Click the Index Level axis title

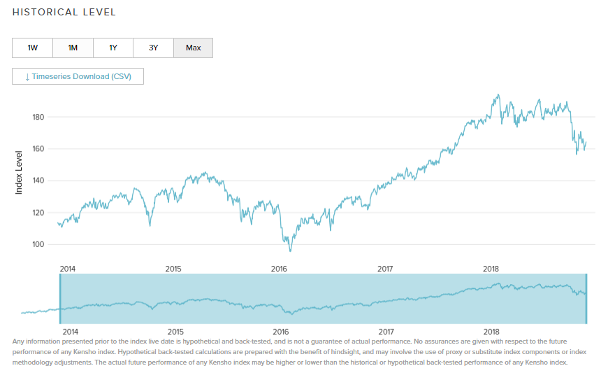tap(19, 172)
